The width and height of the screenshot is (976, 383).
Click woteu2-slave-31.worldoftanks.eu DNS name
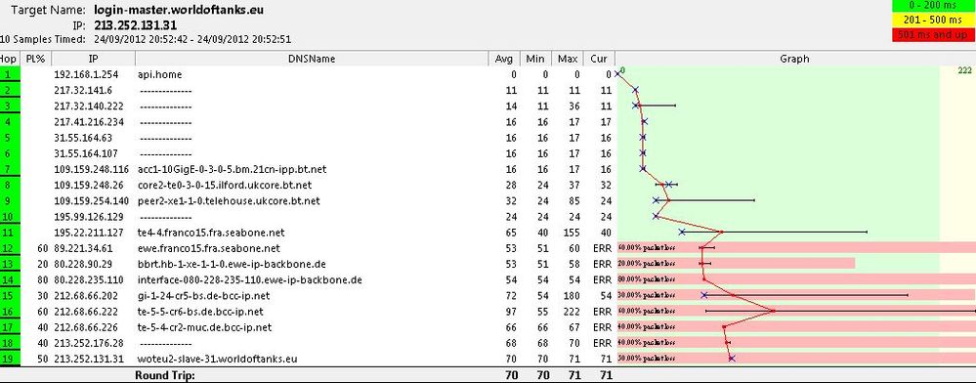(217, 359)
